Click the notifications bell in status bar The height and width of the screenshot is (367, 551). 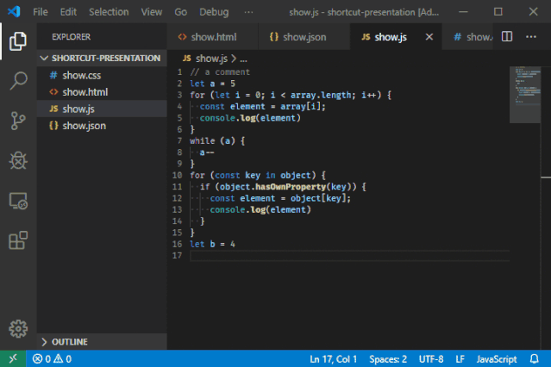pos(534,359)
